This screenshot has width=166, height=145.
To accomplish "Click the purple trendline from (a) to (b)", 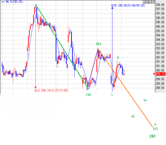I will pyautogui.click(x=92, y=70).
